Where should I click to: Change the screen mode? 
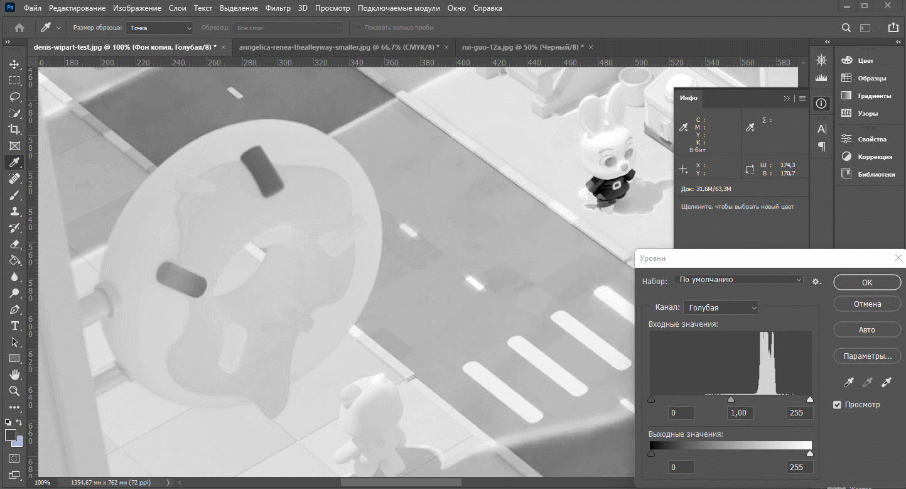[14, 475]
